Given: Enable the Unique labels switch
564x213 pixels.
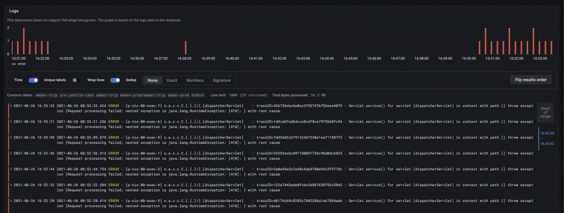Looking at the screenshot, I should tap(76, 80).
